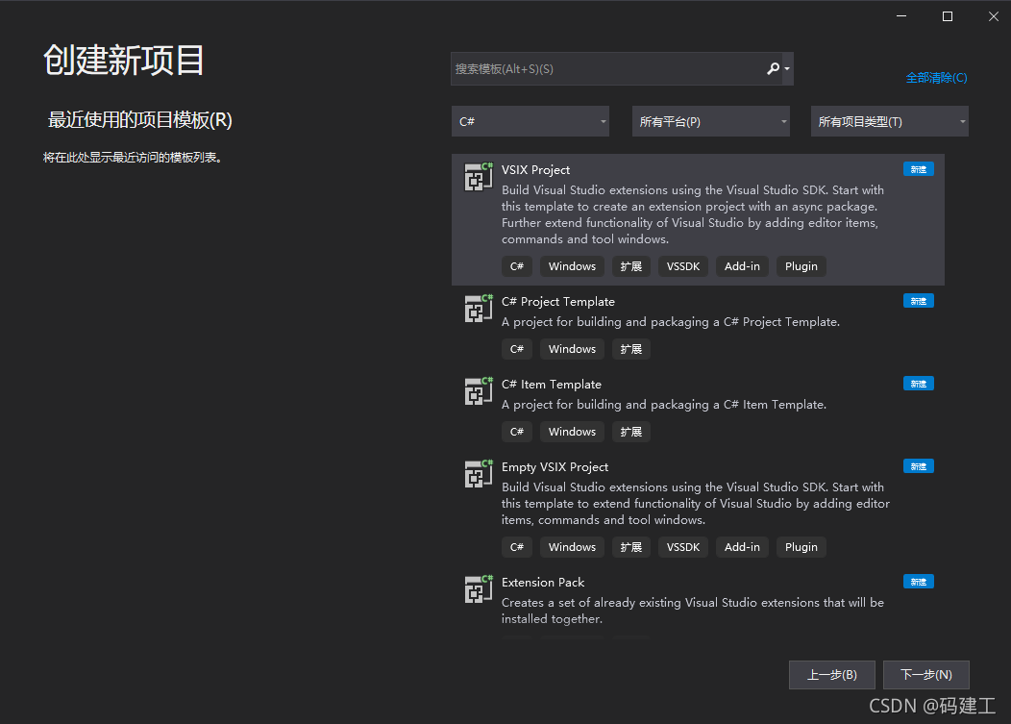
Task: Select the VSIX Project title
Action: coord(536,170)
